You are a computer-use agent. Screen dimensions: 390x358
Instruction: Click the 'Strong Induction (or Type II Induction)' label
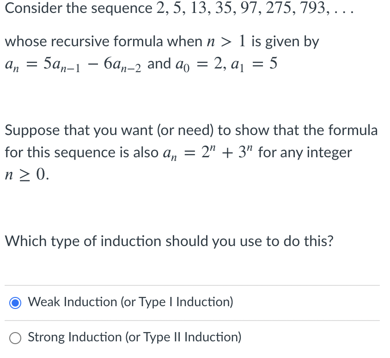[134, 337]
